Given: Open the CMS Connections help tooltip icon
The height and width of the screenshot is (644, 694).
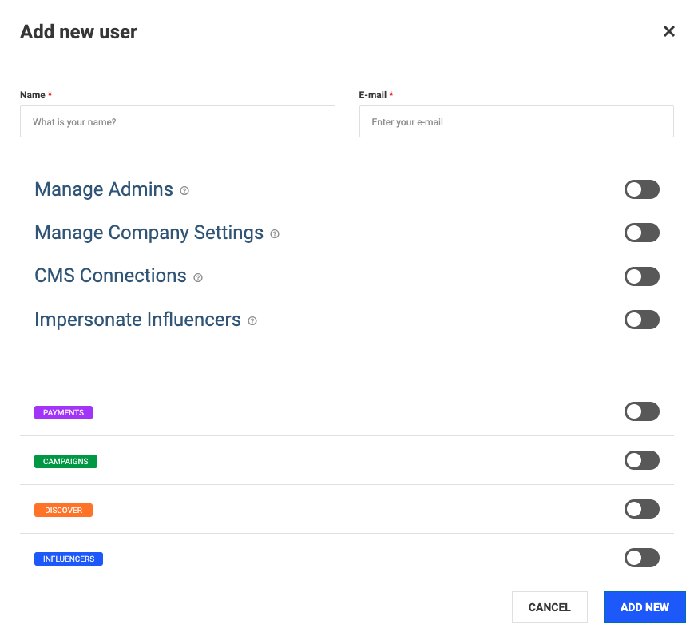Looking at the screenshot, I should [198, 277].
